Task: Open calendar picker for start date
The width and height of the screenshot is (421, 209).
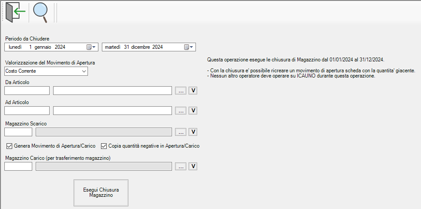Action: tap(91, 47)
